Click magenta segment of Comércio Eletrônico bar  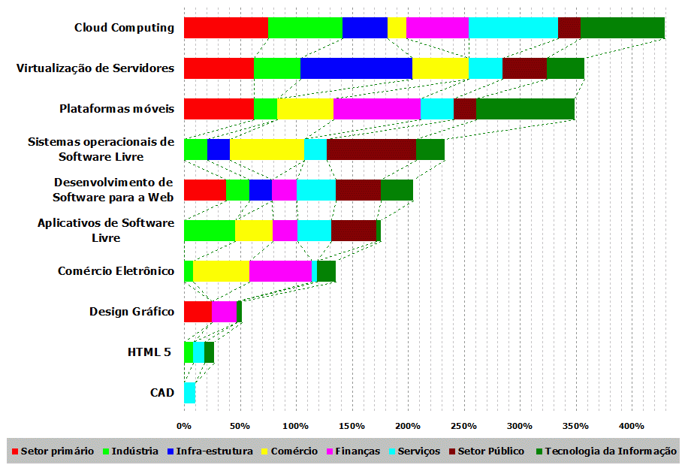[x=280, y=271]
